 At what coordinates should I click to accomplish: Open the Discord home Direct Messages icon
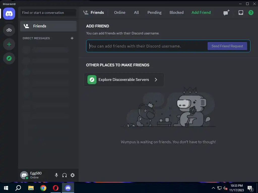[x=9, y=14]
